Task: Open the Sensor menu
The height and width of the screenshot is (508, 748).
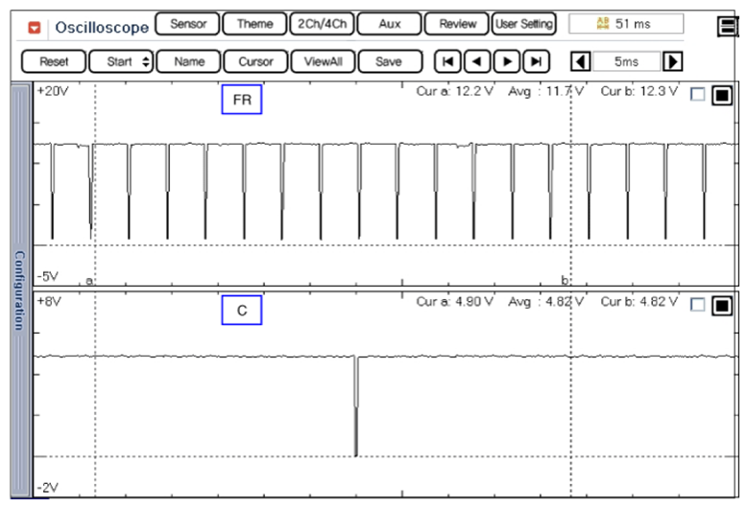Action: 187,24
